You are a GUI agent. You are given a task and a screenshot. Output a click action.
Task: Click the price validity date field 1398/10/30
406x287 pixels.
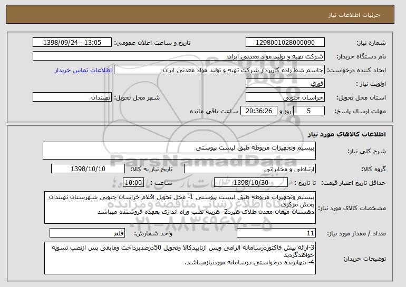251,183
